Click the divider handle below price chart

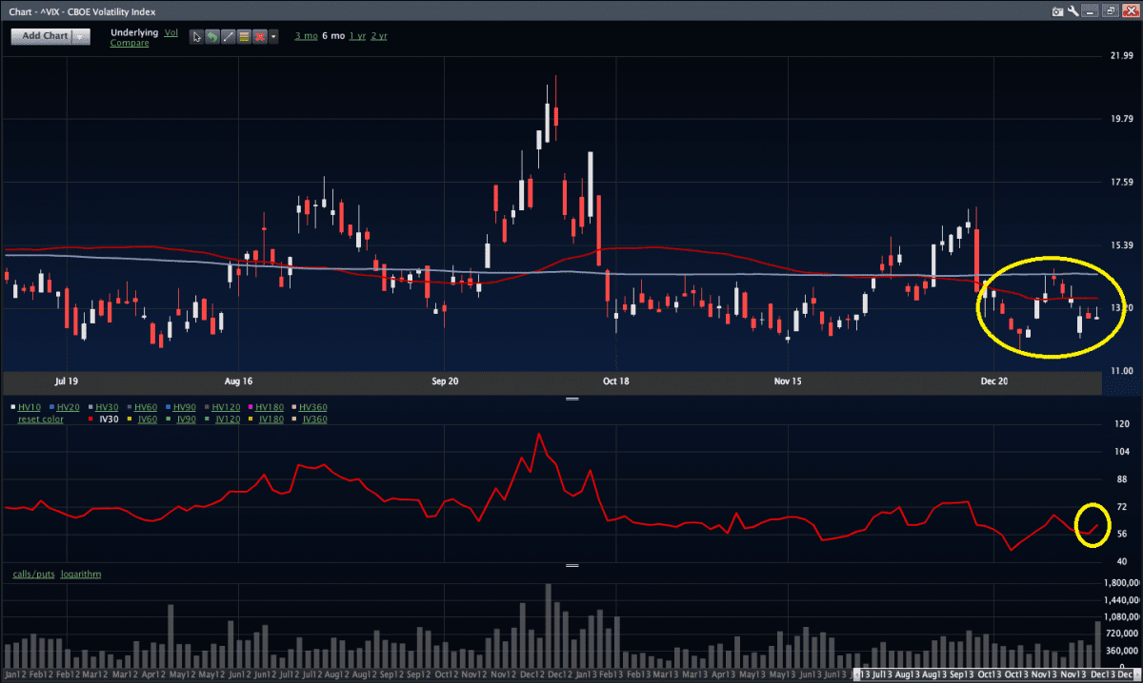[571, 400]
